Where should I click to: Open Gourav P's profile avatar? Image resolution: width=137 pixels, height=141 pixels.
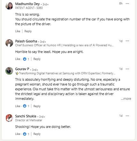pos(9,71)
